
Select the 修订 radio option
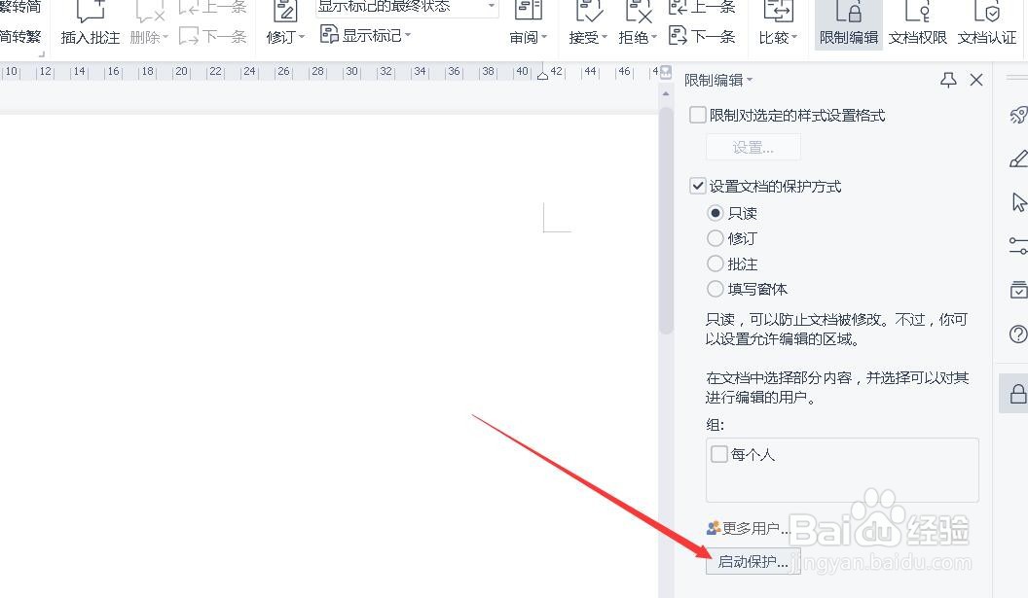(x=716, y=238)
